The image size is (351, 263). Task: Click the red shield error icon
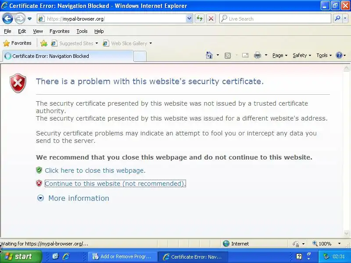(x=18, y=83)
